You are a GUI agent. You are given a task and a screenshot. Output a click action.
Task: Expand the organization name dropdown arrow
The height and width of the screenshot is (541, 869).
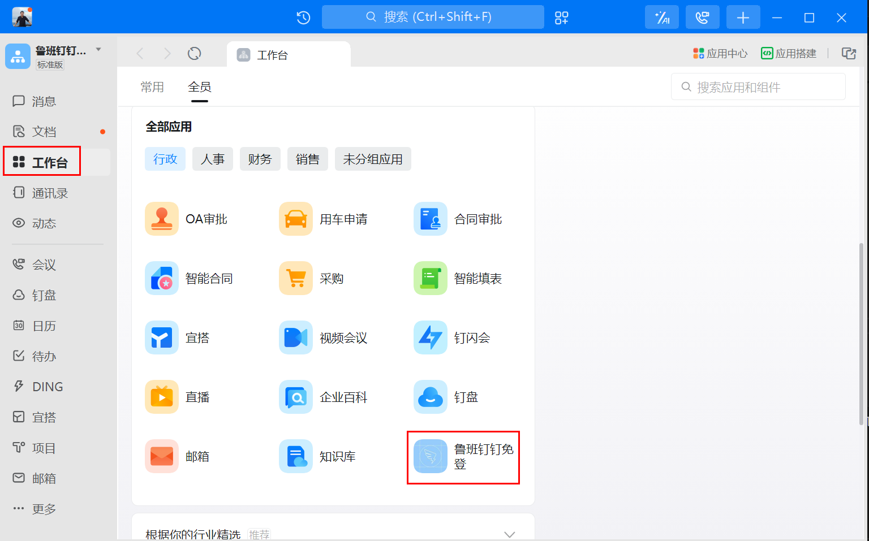[x=98, y=50]
